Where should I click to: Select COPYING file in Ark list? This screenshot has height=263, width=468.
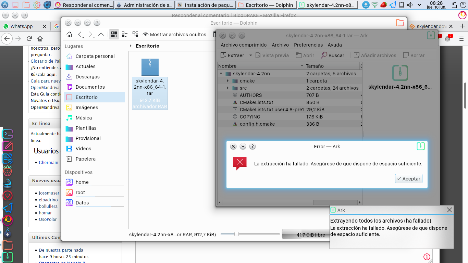[250, 117]
